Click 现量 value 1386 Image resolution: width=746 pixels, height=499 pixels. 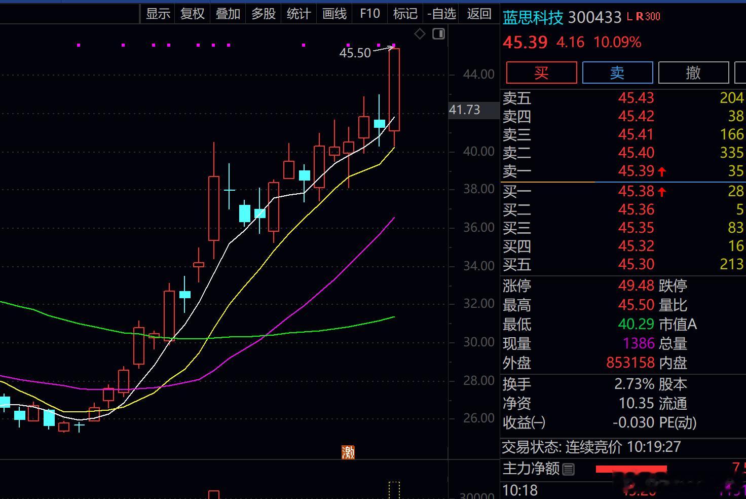tap(639, 343)
